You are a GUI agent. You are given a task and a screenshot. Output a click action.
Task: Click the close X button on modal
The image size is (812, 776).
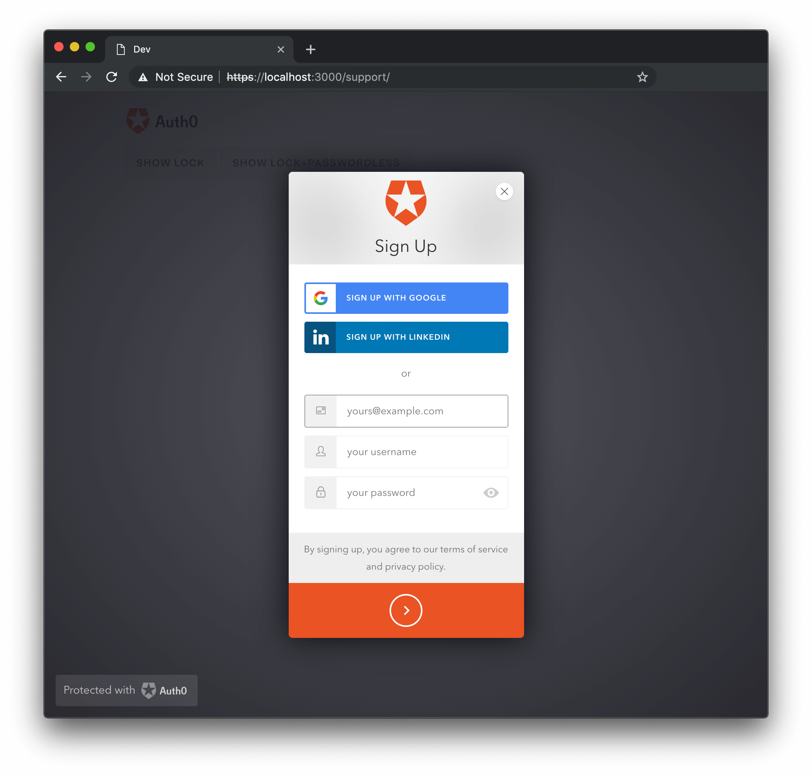(x=504, y=191)
